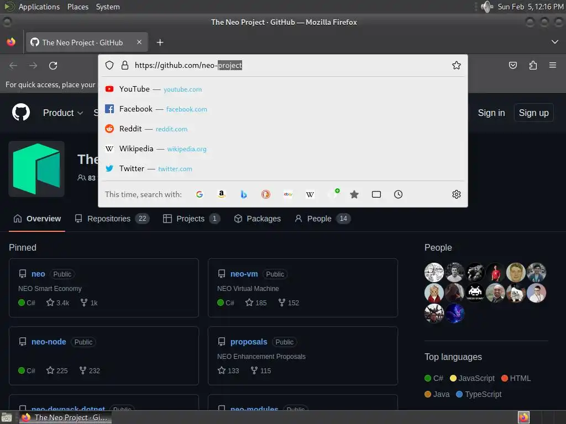
Task: Select the Twitter suggestion row
Action: coord(282,168)
